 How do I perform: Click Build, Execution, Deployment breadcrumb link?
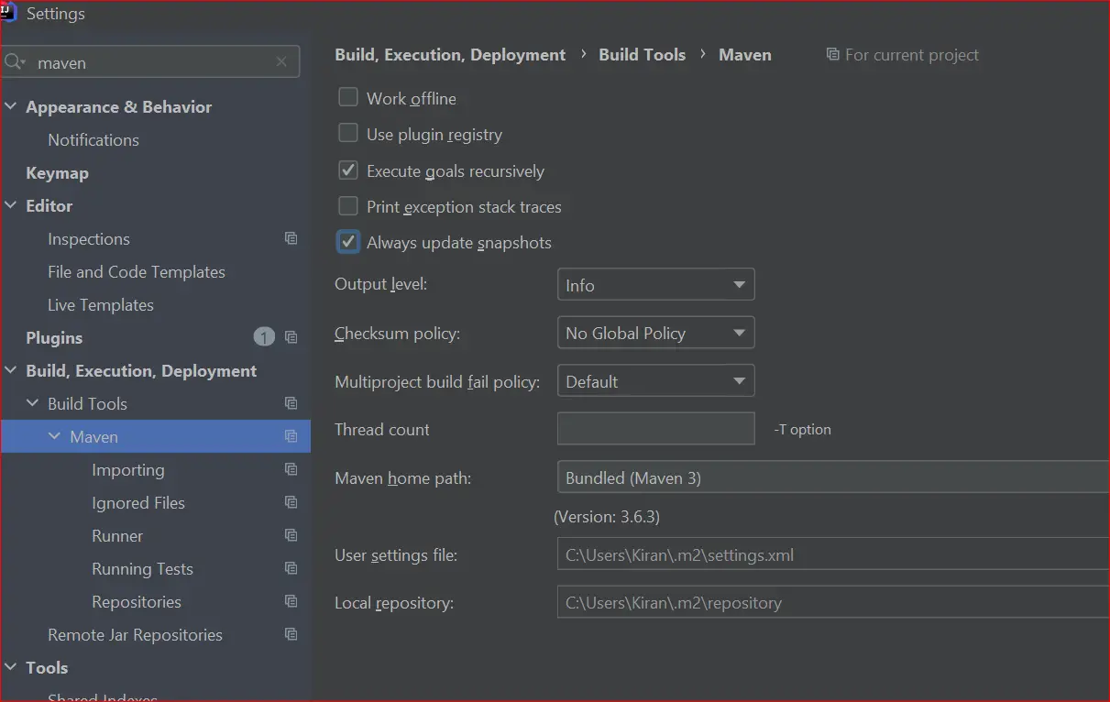tap(450, 55)
